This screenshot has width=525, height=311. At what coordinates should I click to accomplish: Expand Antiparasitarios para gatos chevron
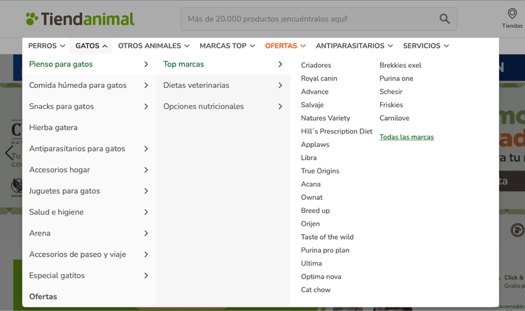point(146,149)
